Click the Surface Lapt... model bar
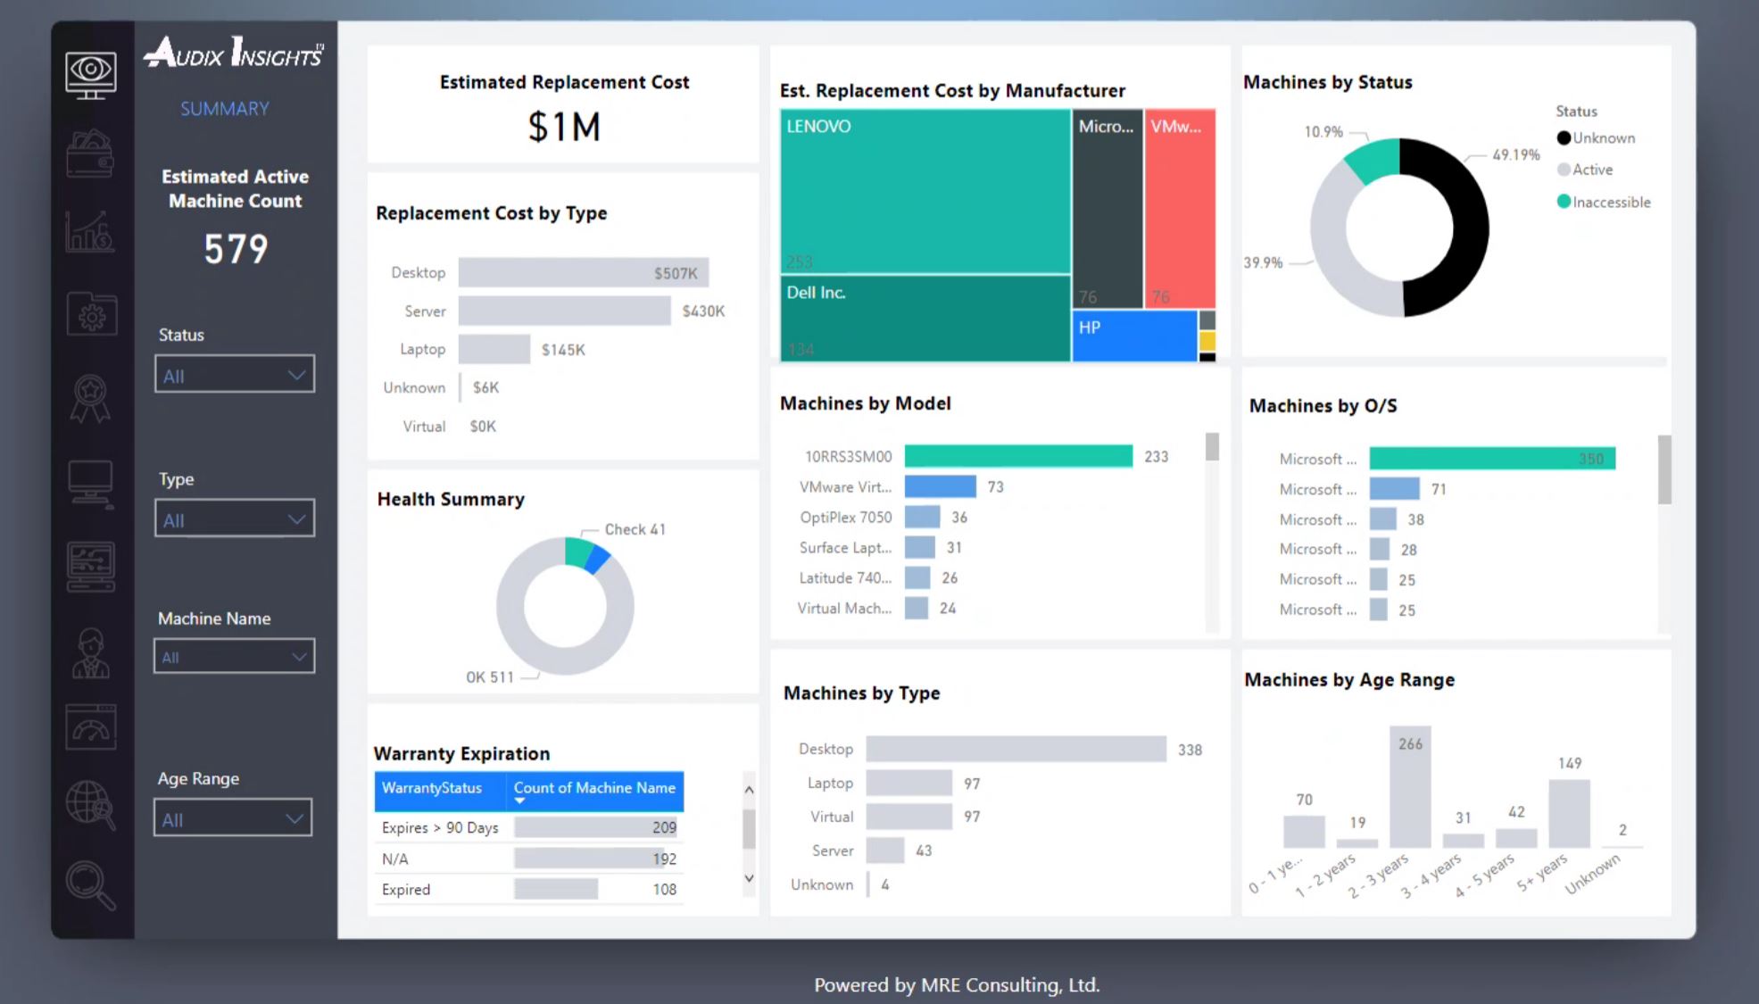The width and height of the screenshot is (1759, 1004). coord(920,547)
